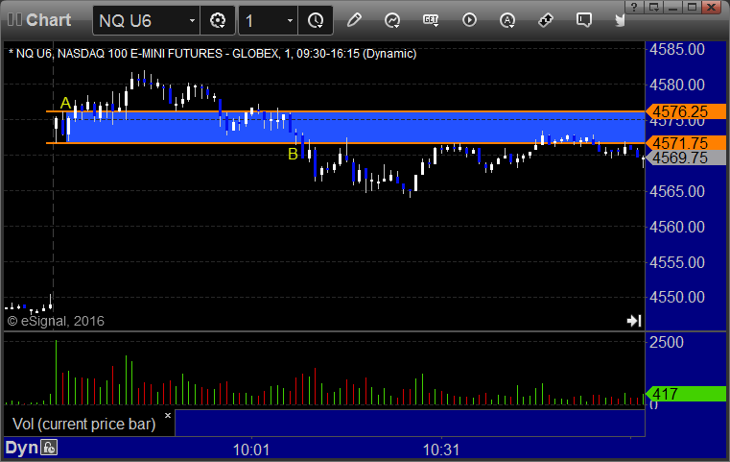Click the yellow A annotation label
Screen dimensions: 730x462
tap(65, 103)
